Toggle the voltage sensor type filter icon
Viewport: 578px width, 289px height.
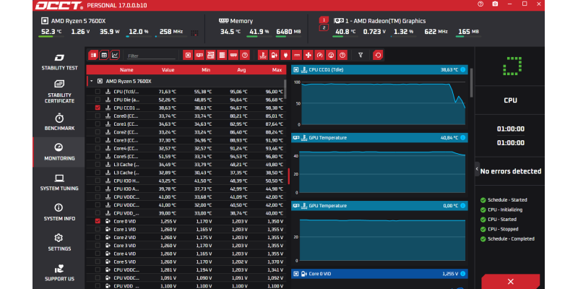pyautogui.click(x=274, y=56)
